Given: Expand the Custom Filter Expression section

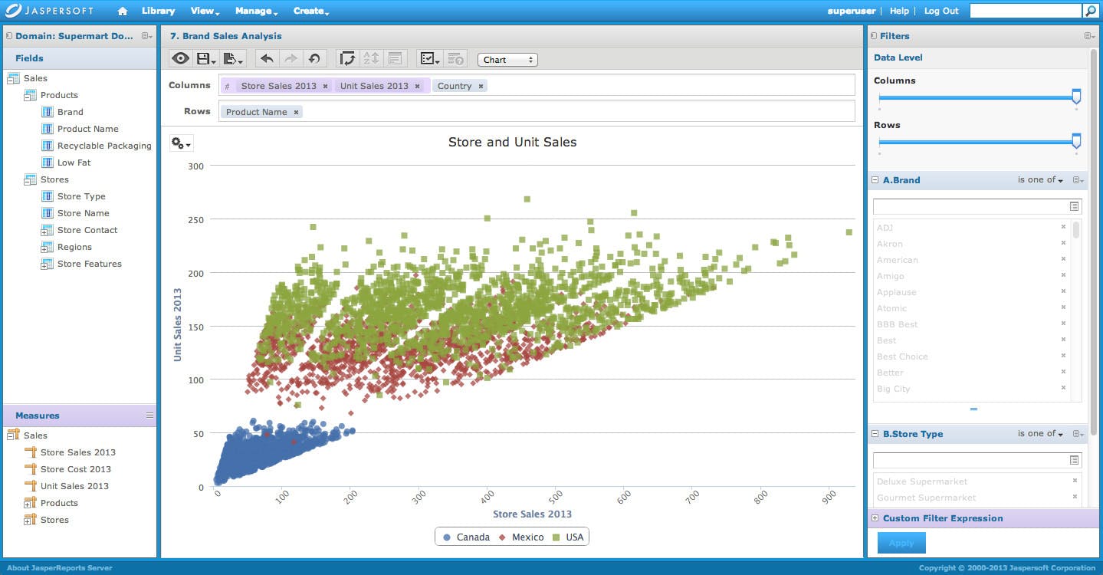Looking at the screenshot, I should [x=875, y=518].
